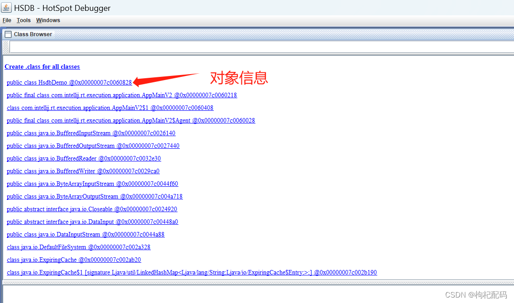
Task: Open the Tools menu
Action: [24, 20]
